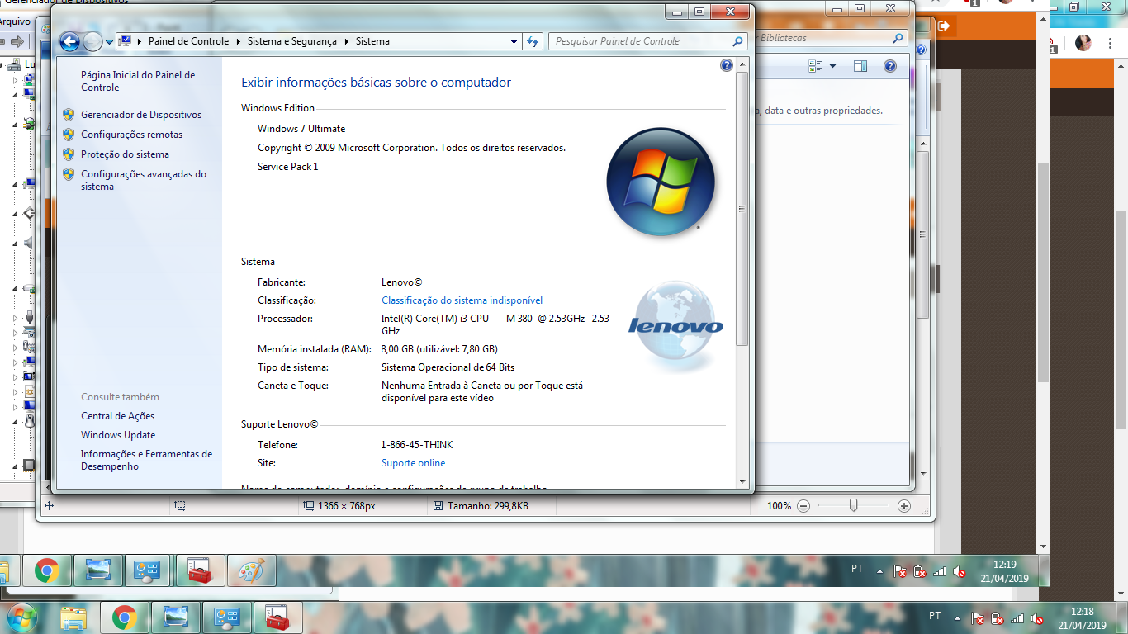The image size is (1128, 634).
Task: Click the Suporte online link
Action: point(413,463)
